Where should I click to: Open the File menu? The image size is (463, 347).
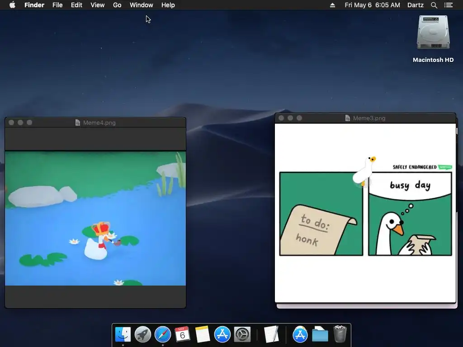point(57,5)
